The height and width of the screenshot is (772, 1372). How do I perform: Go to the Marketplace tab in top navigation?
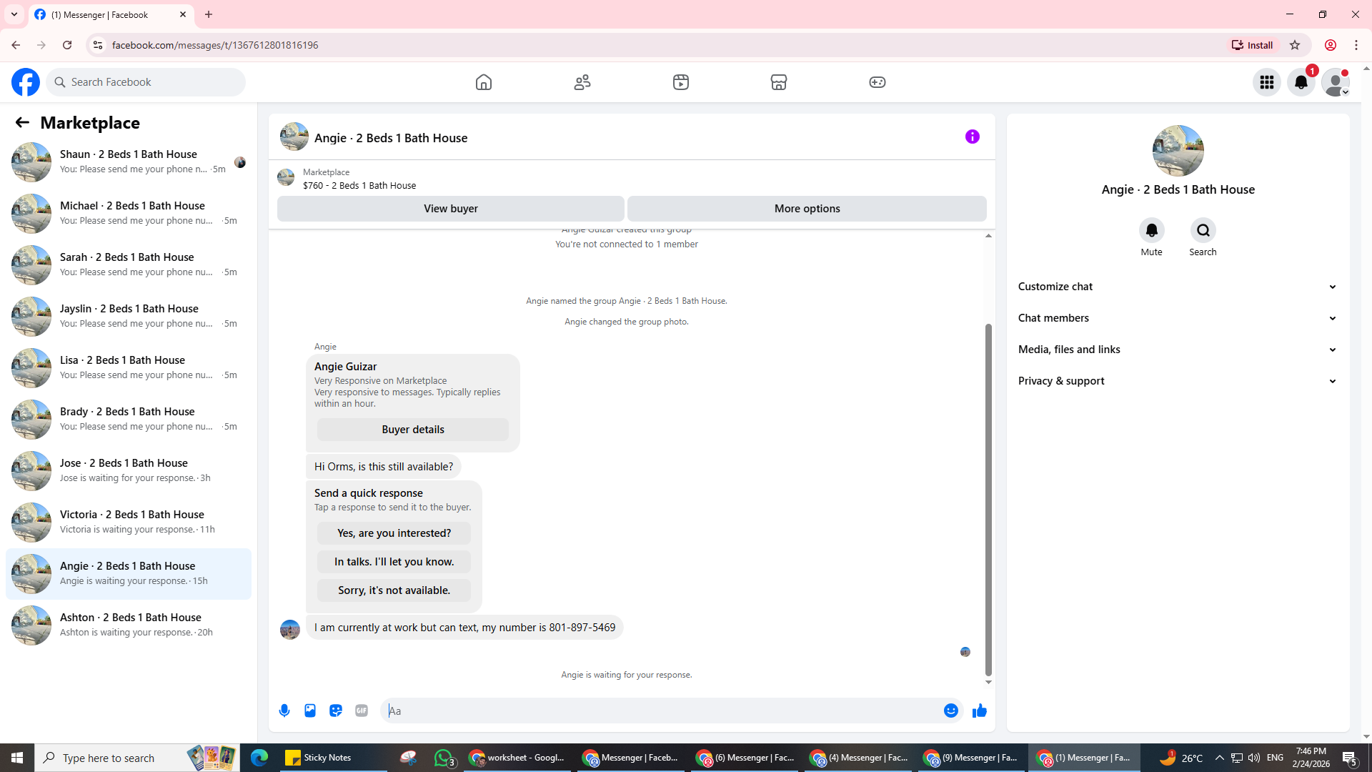pyautogui.click(x=779, y=82)
